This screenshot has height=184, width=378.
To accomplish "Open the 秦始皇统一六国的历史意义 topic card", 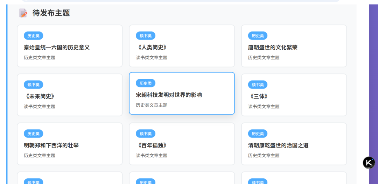I will point(70,46).
